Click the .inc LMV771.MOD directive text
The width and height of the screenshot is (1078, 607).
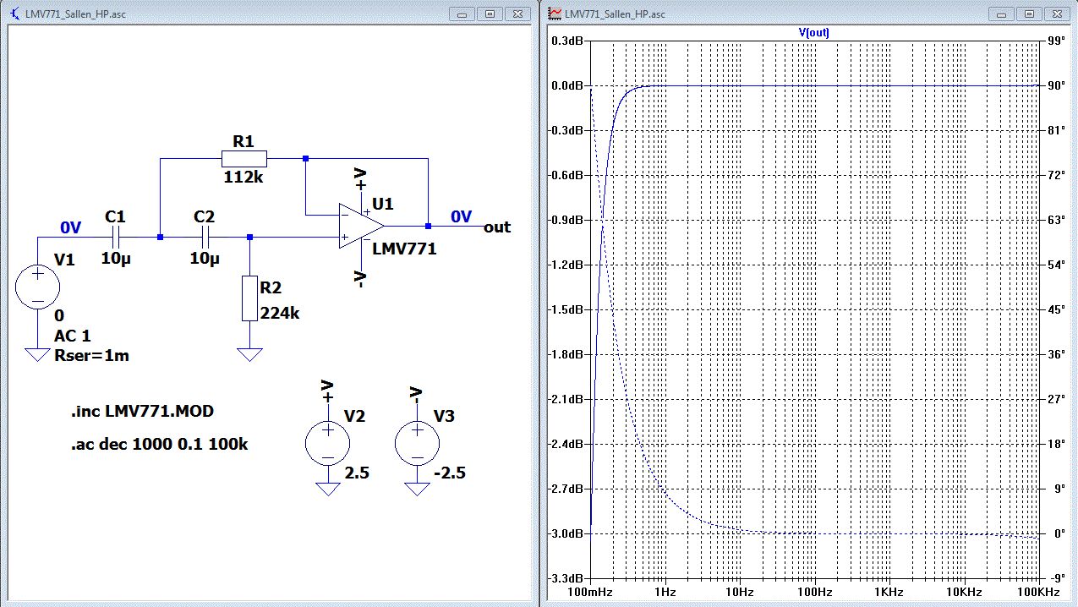(142, 412)
